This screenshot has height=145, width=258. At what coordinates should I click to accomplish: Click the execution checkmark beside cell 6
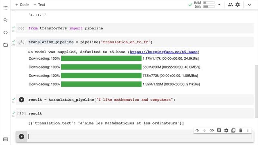pos(14,27)
